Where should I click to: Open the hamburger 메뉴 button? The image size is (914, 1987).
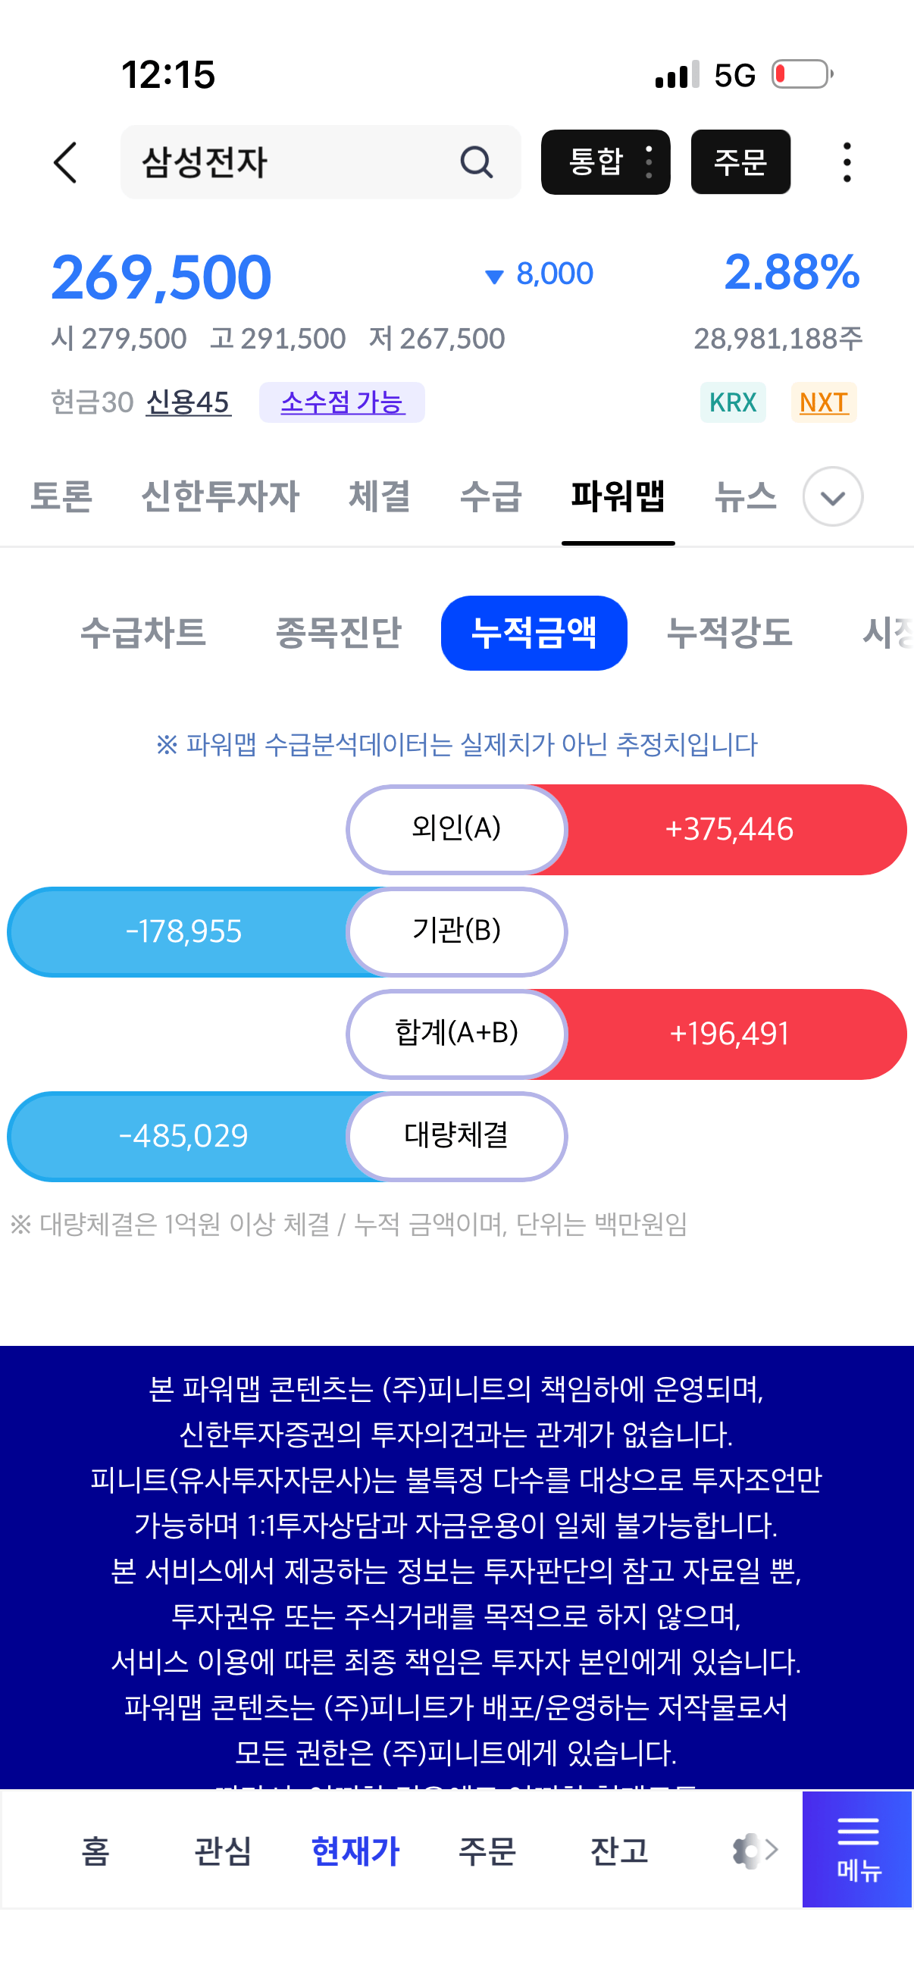857,1848
